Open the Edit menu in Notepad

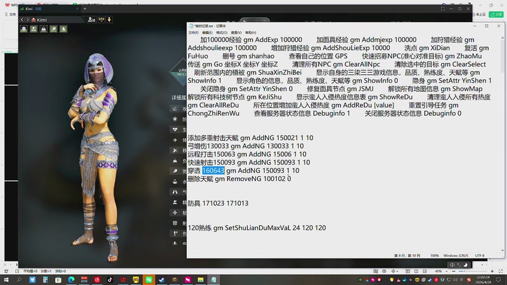(x=207, y=33)
